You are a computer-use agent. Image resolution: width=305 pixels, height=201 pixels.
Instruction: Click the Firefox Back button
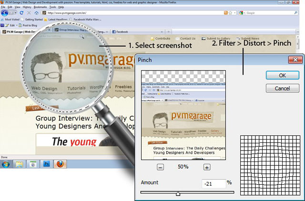[5, 13]
